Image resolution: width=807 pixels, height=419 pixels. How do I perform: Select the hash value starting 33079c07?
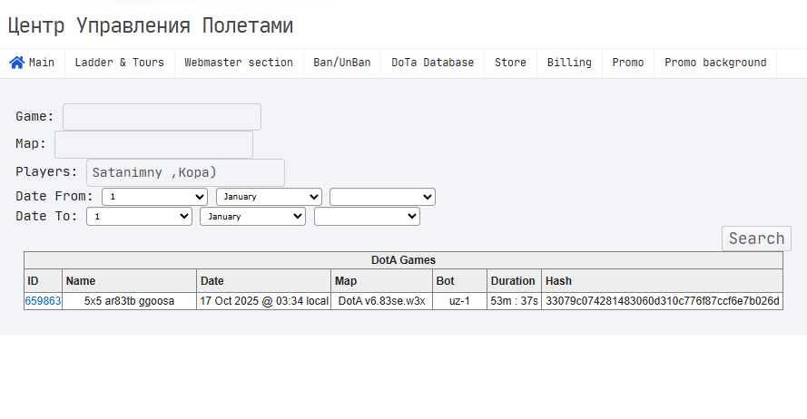coord(663,301)
